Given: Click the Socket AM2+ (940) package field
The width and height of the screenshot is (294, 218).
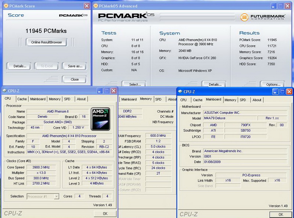Looking at the screenshot, I should tap(58, 122).
